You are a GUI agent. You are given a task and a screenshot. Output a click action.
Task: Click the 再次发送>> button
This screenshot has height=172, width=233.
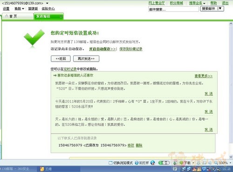tap(86, 58)
